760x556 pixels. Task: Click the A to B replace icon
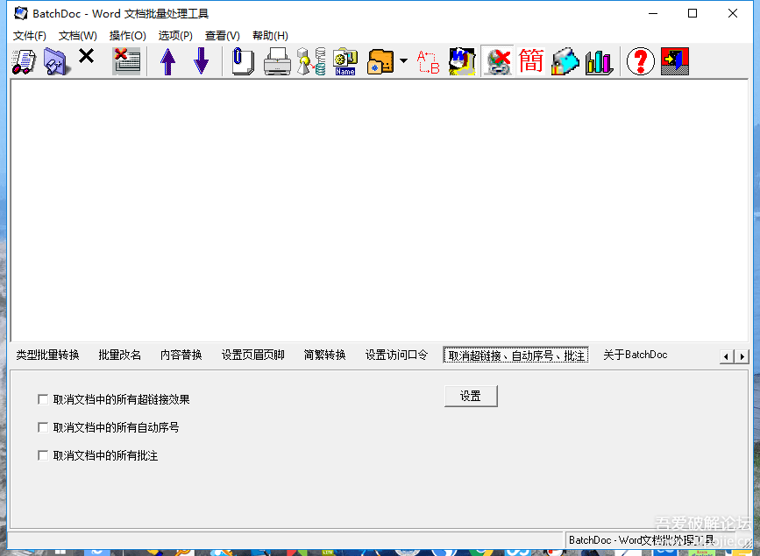pos(428,61)
